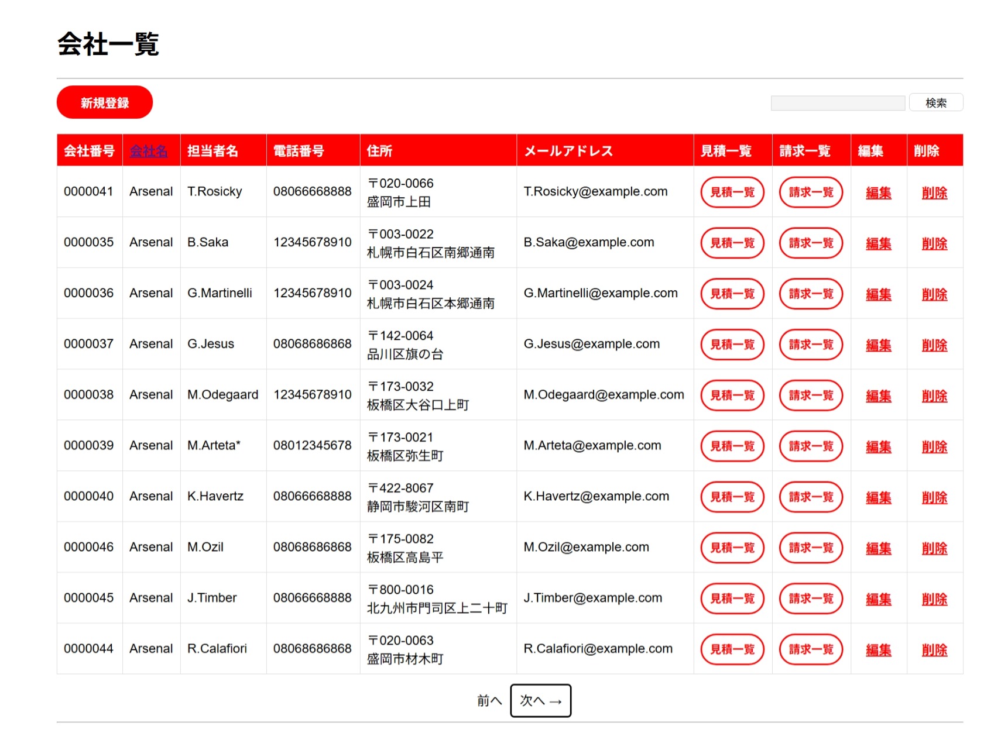
Task: Open 見積一覧 for T.Rosicky
Action: click(732, 192)
